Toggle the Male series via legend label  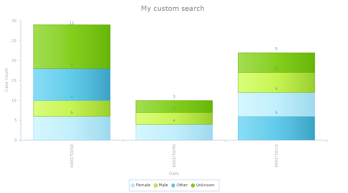163,185
